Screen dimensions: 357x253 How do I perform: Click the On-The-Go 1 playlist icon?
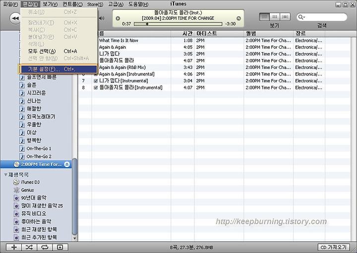click(22, 148)
